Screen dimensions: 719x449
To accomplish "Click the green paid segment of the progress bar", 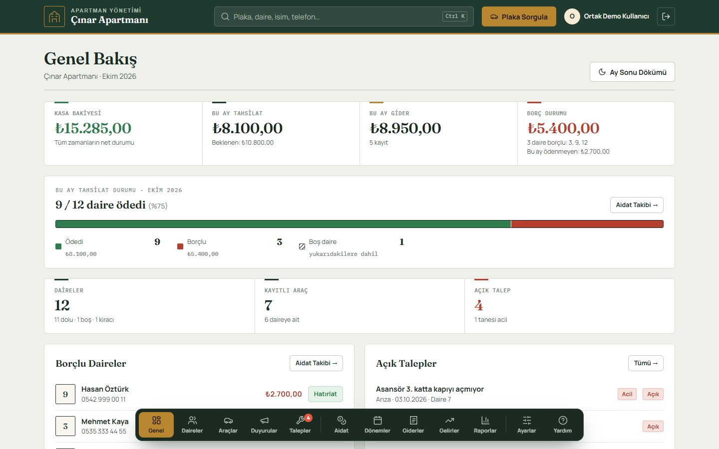I will click(283, 224).
